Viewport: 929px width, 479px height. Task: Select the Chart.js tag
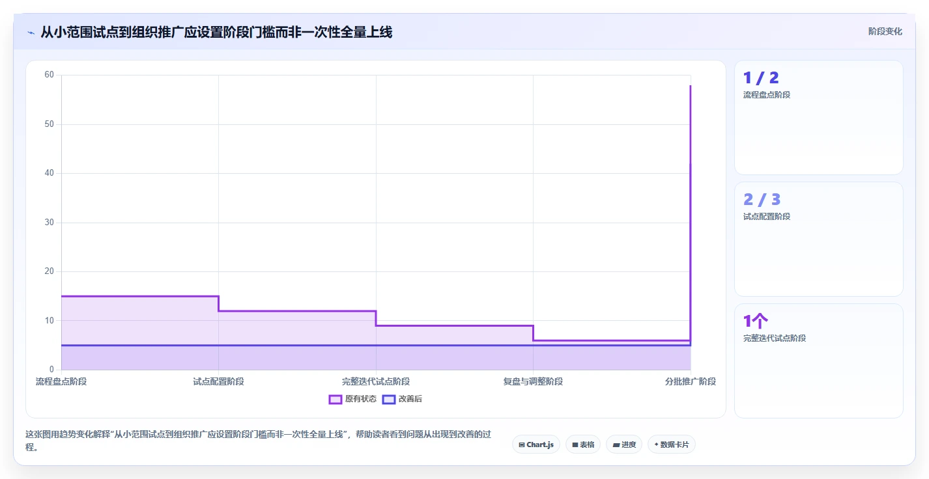[x=536, y=445]
